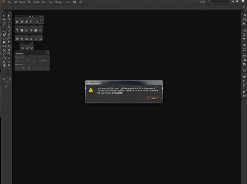The height and width of the screenshot is (184, 247).
Task: Open the Brushes panel from right dock
Action: (x=244, y=34)
